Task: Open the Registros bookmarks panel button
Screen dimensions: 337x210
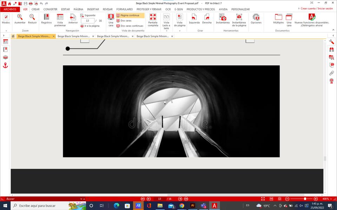Action: (46, 19)
